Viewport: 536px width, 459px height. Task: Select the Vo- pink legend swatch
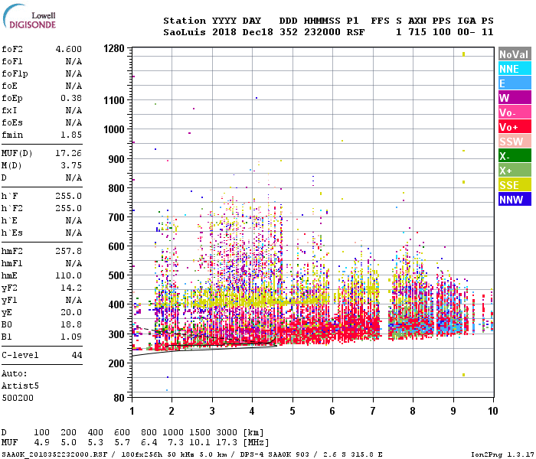[515, 112]
